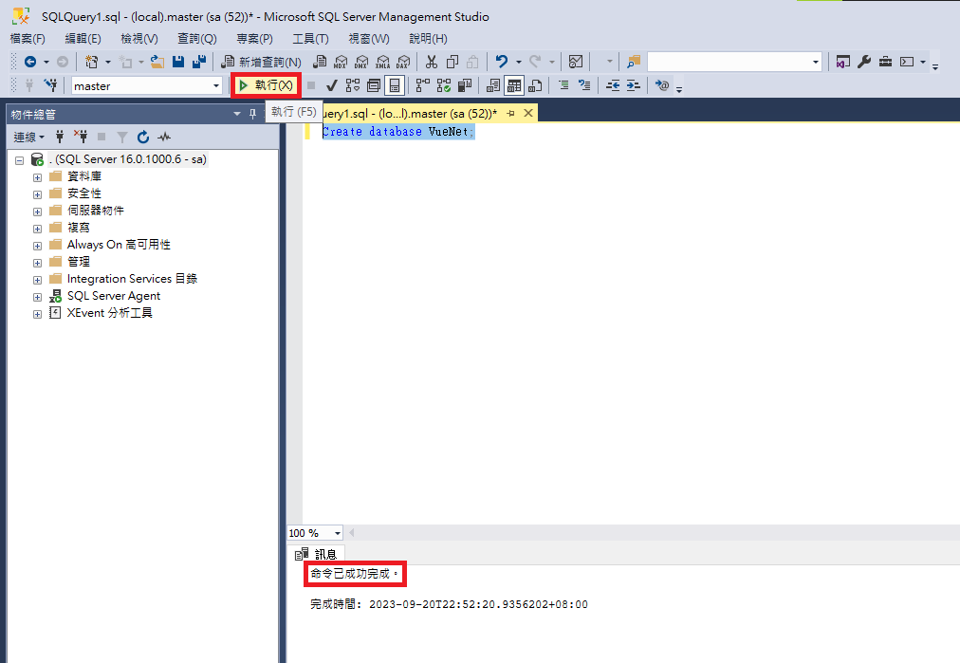Open the Undo history dropdown arrow

tap(519, 62)
